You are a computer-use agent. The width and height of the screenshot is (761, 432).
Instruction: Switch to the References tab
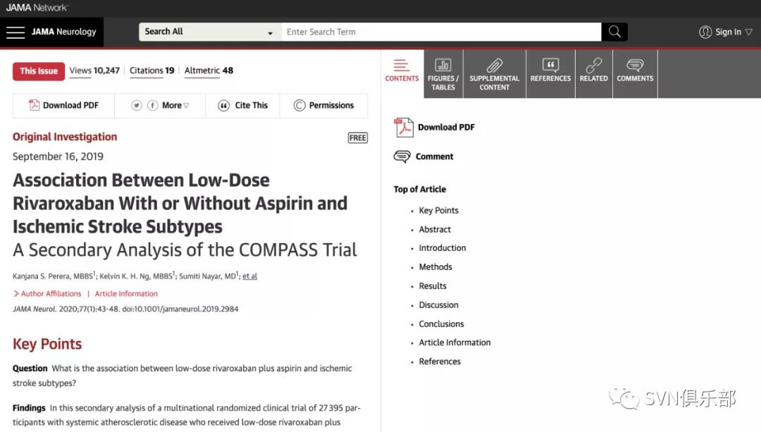(x=550, y=74)
